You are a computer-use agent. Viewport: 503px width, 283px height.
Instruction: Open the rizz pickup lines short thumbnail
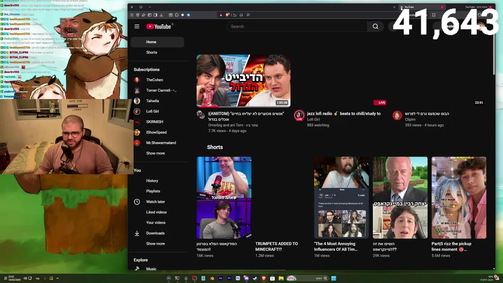pyautogui.click(x=459, y=198)
